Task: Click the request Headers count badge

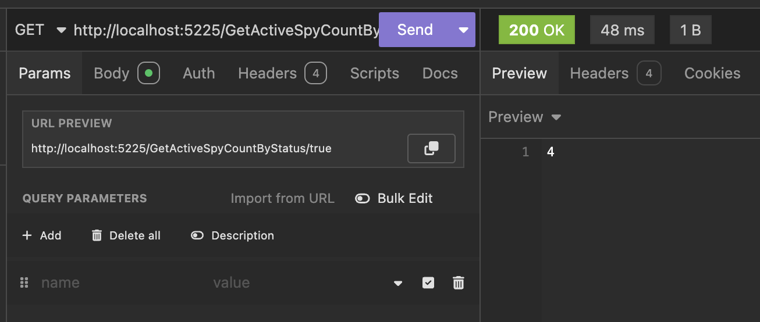Action: [315, 73]
